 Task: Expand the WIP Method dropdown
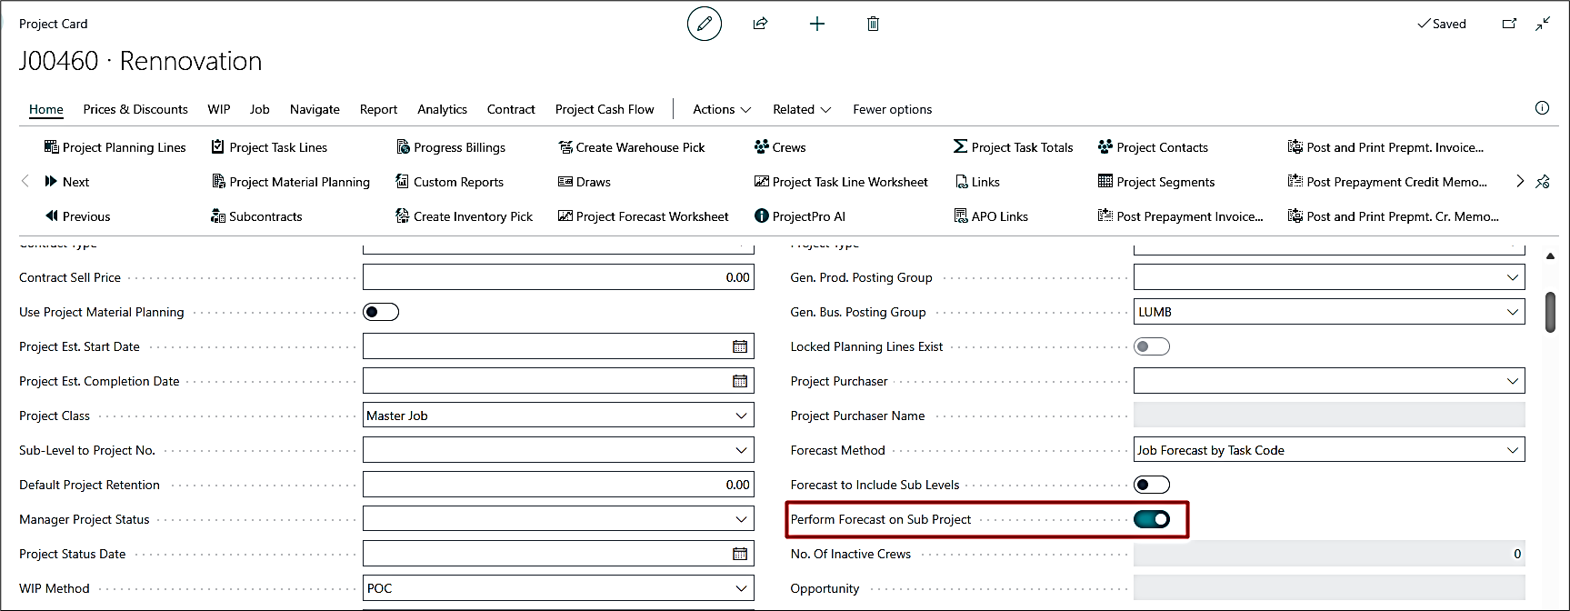[x=741, y=588]
